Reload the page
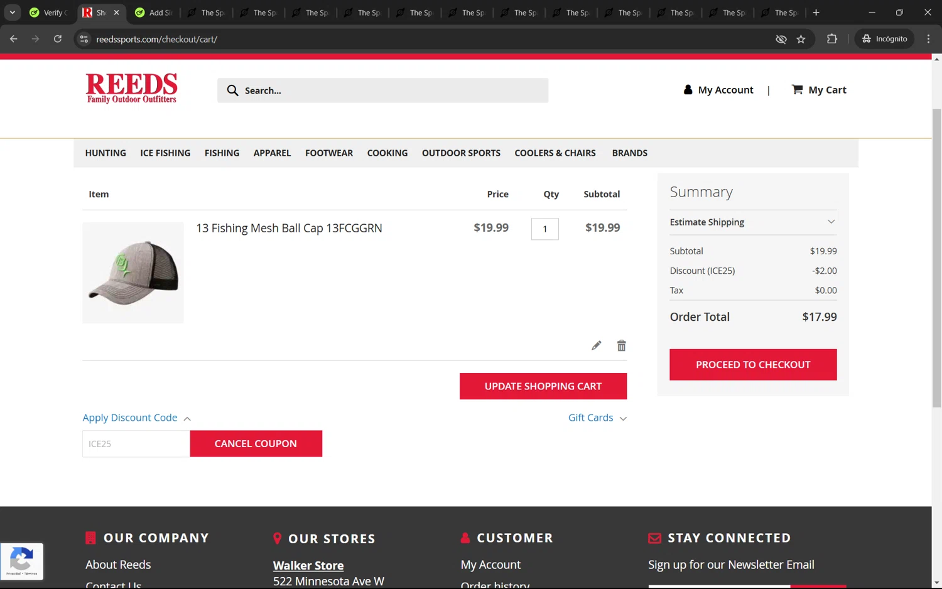This screenshot has width=942, height=589. click(57, 39)
